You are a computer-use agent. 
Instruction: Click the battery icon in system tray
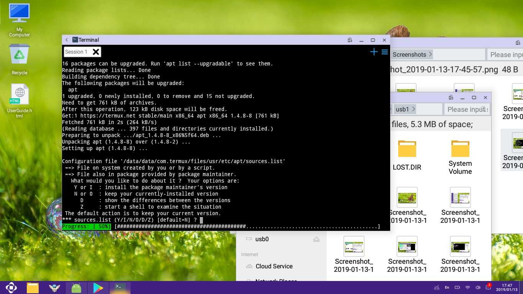pos(457,287)
